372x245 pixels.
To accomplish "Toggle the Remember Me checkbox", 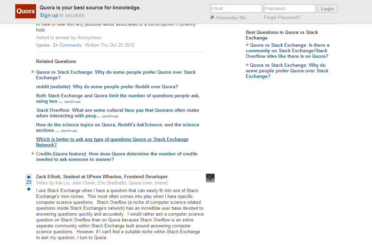I will click(212, 17).
